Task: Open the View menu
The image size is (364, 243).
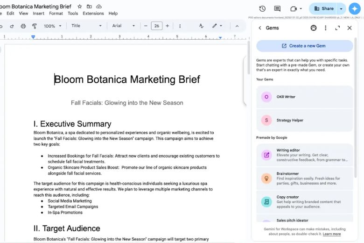Action: [23, 14]
